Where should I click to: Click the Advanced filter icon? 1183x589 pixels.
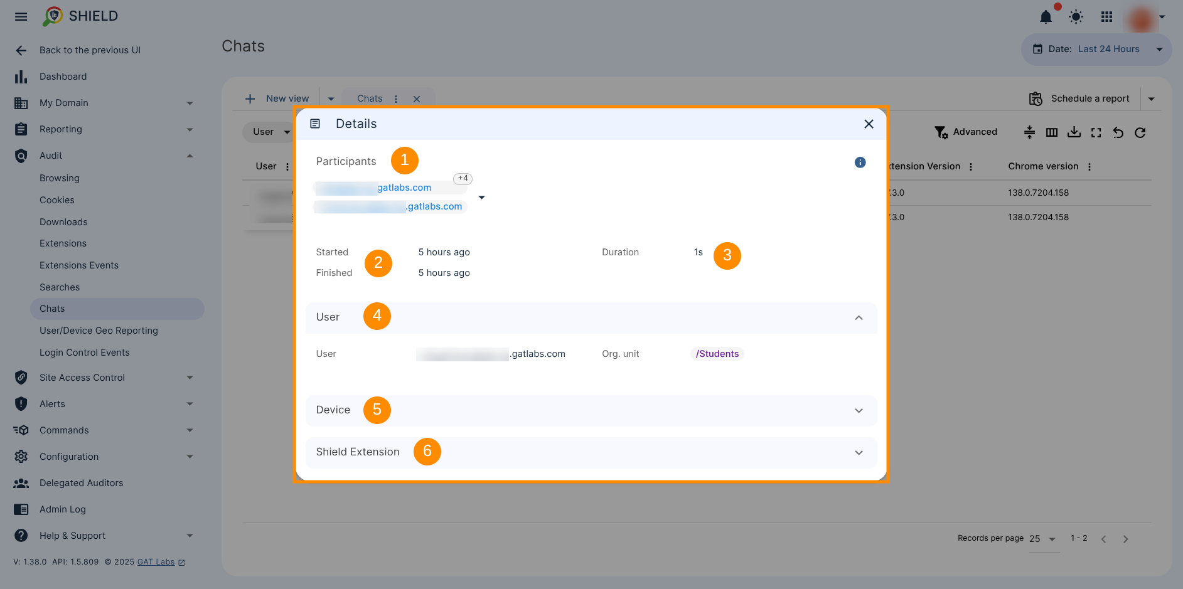pos(941,132)
